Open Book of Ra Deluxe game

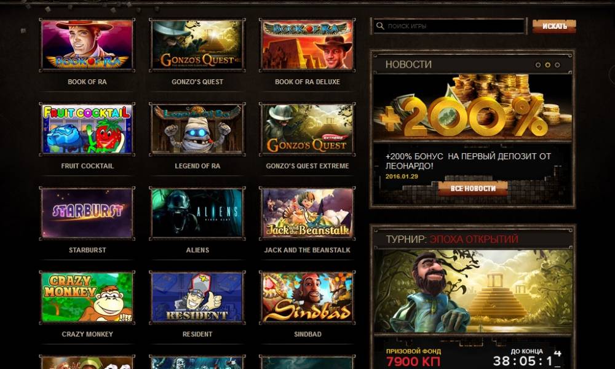tap(307, 45)
